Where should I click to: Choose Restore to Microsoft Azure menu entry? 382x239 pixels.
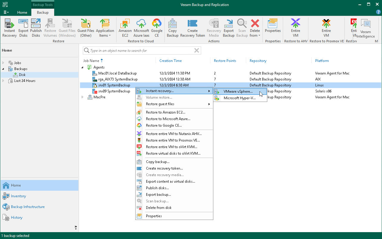[x=174, y=119]
